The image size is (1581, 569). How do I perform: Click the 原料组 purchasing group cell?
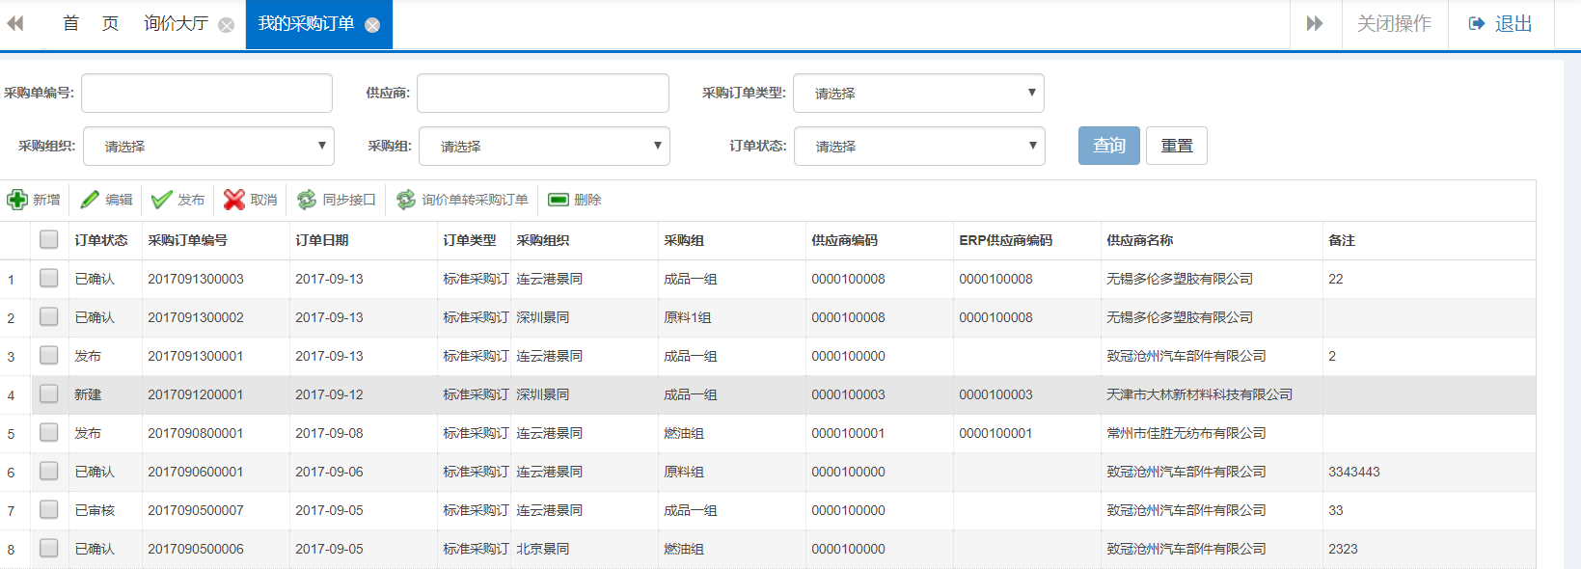(684, 472)
